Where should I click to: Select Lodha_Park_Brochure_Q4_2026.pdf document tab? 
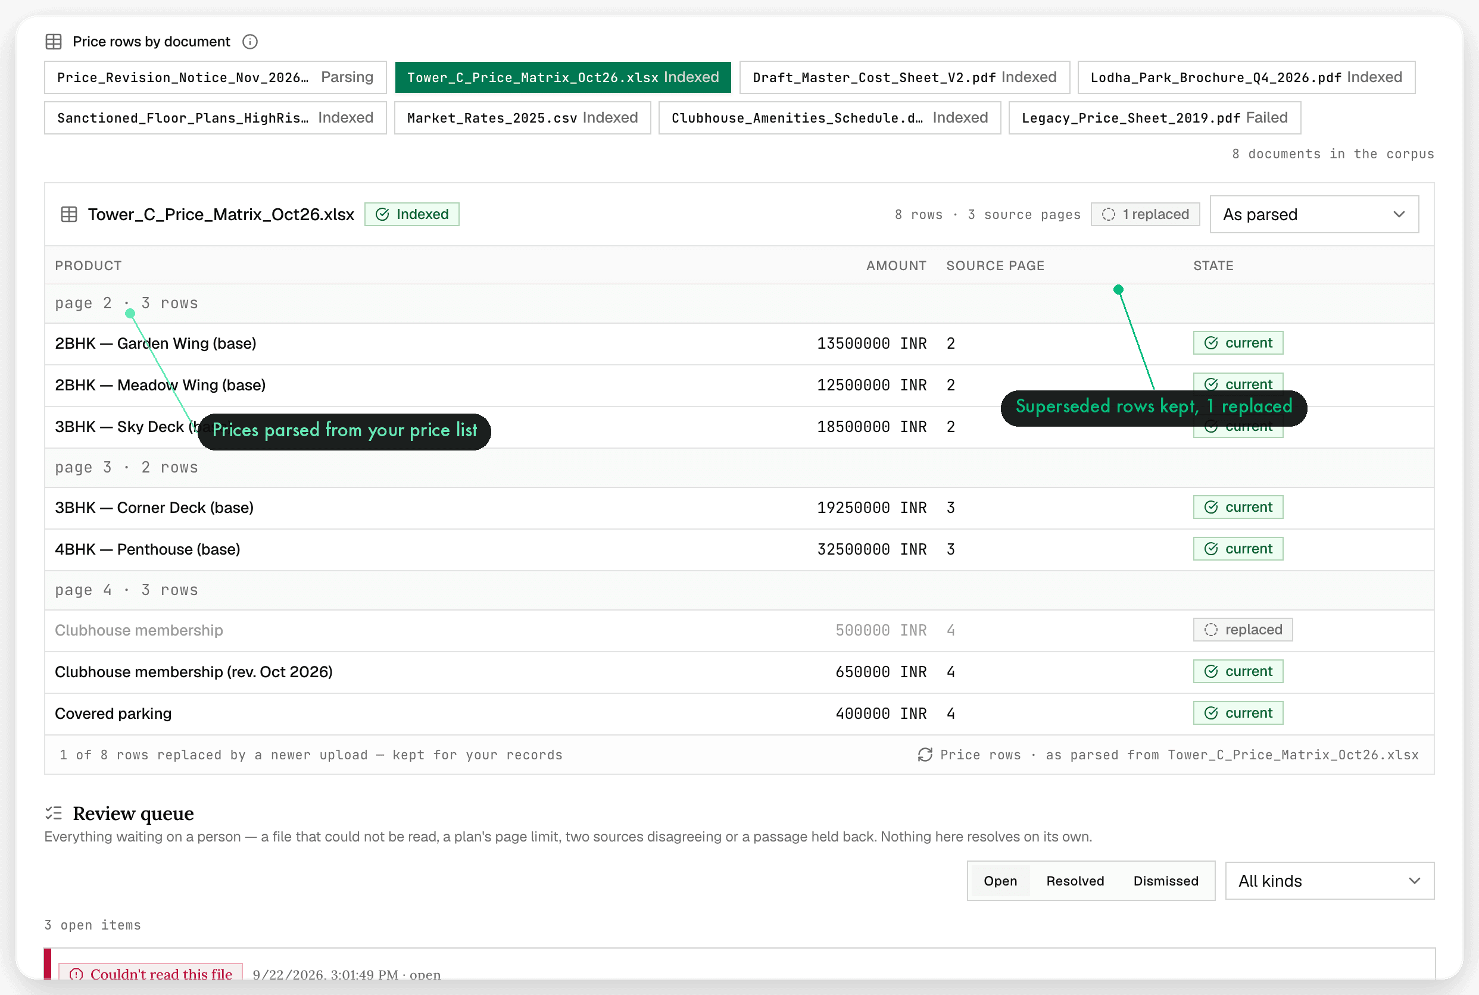(1247, 77)
